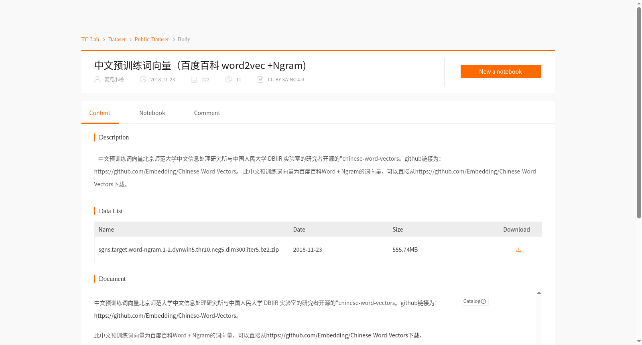642x345 pixels.
Task: Download the sgns.target.word-ngram zip file
Action: pyautogui.click(x=518, y=250)
